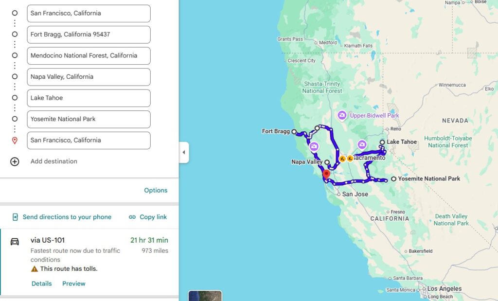Edit the Fort Bragg, California 95437 field
The image size is (498, 301).
tap(89, 35)
